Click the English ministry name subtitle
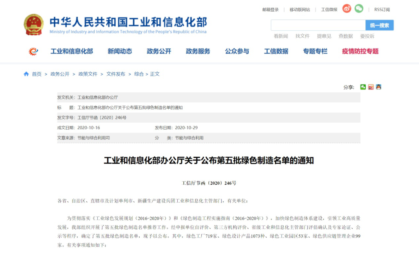 (x=128, y=32)
